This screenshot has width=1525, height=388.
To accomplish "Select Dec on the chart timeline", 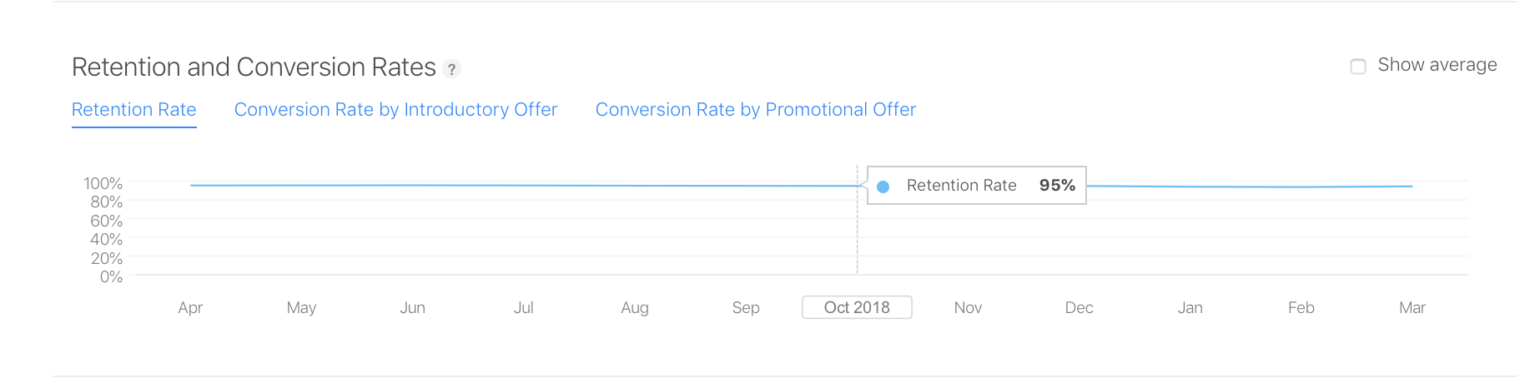I will point(1079,308).
